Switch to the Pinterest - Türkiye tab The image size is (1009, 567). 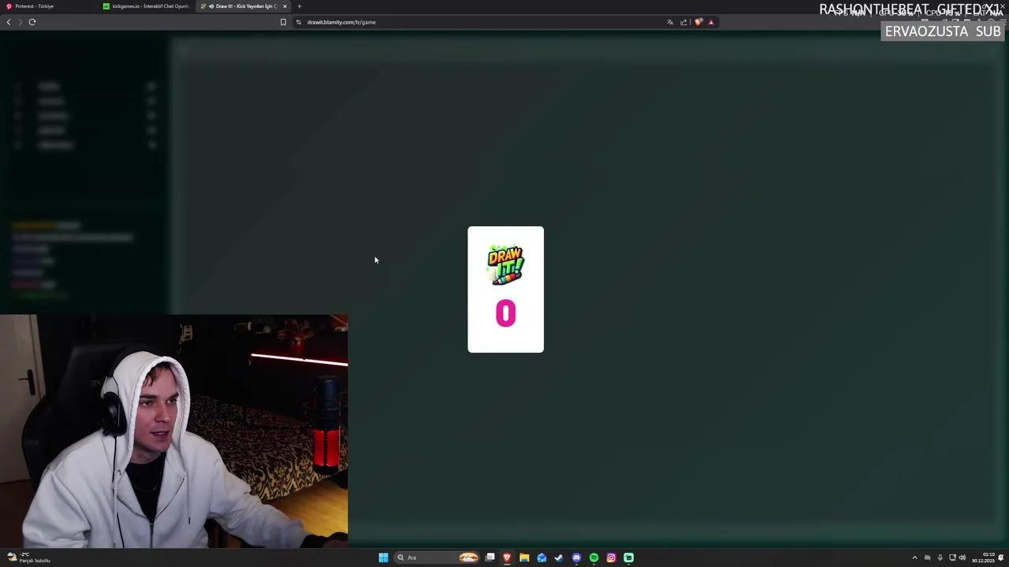[47, 6]
